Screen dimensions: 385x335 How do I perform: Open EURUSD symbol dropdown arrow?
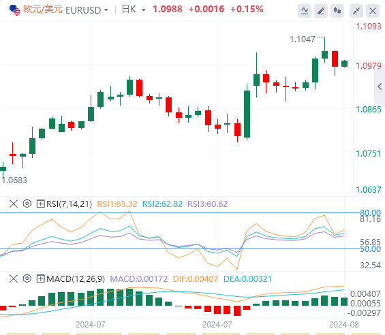(x=106, y=10)
